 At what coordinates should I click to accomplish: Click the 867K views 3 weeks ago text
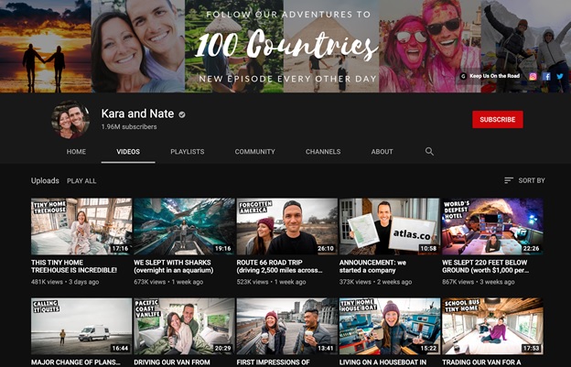[479, 282]
